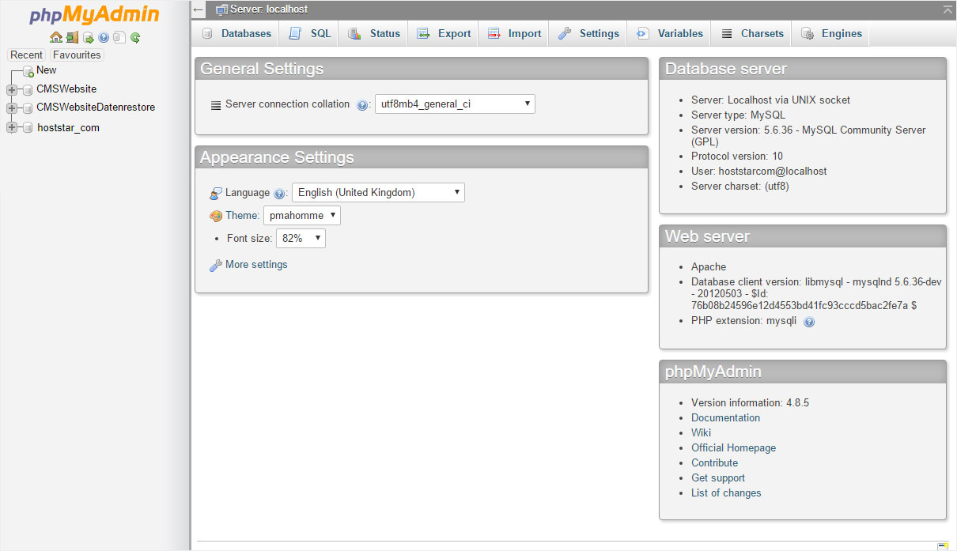The height and width of the screenshot is (551, 957).
Task: Open the List of changes link
Action: 726,493
